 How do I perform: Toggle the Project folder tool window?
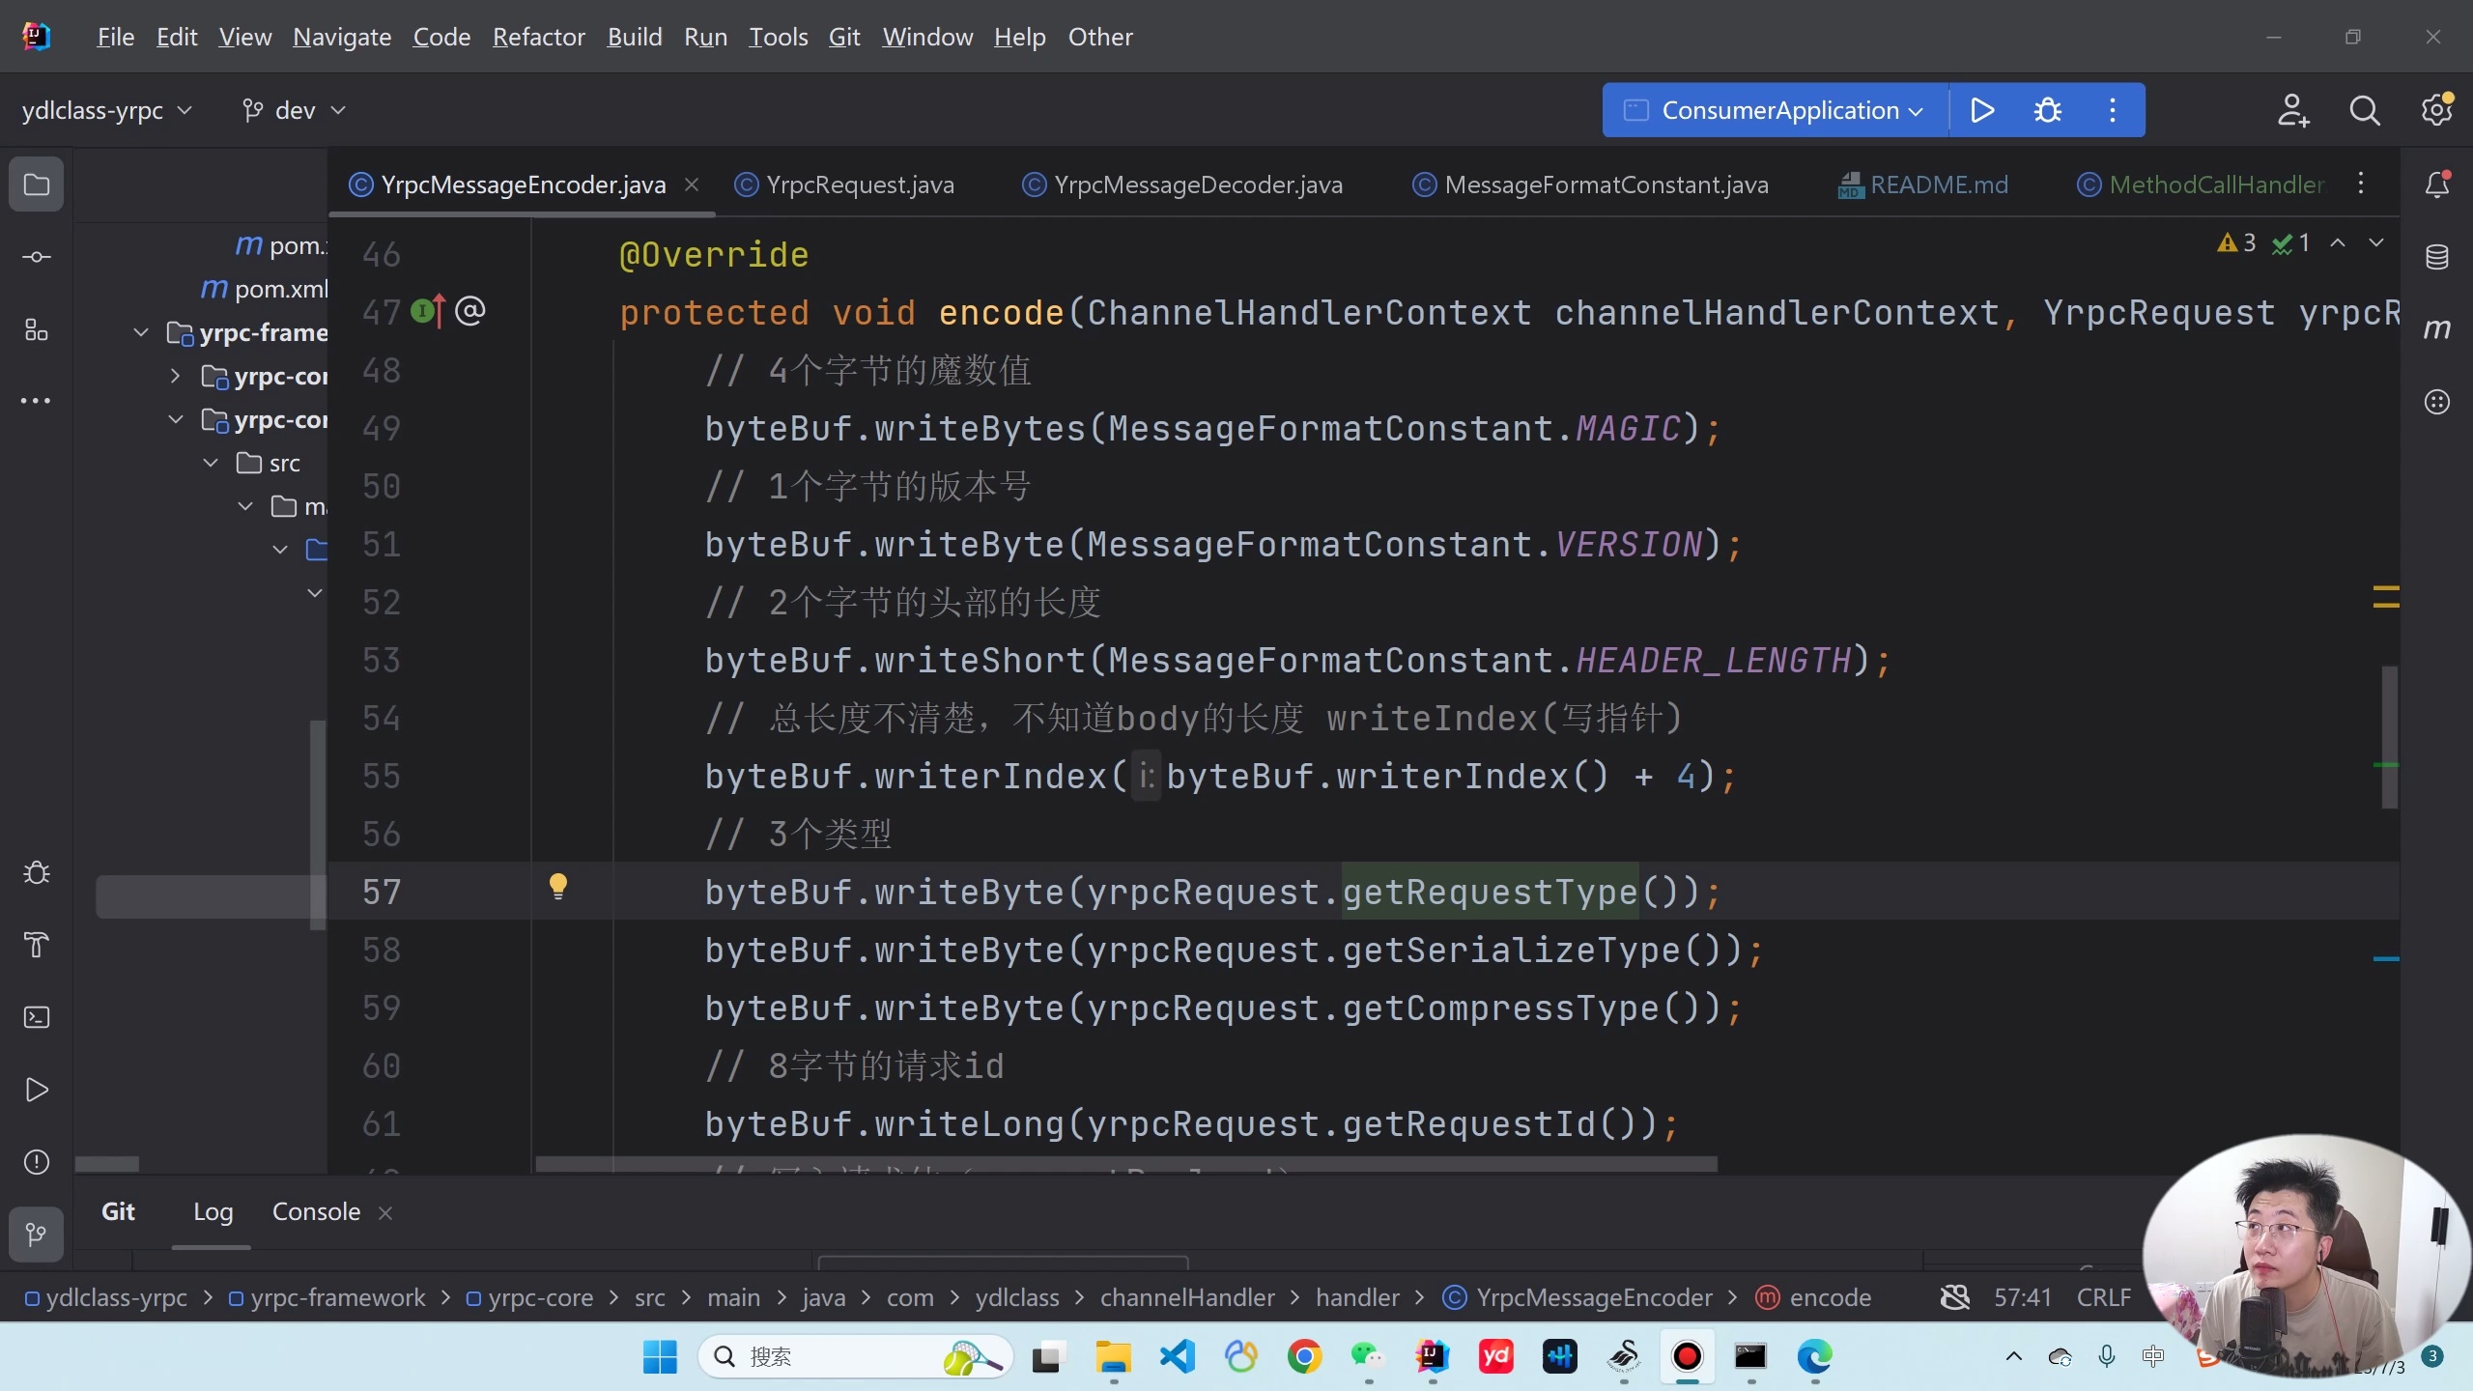click(37, 184)
